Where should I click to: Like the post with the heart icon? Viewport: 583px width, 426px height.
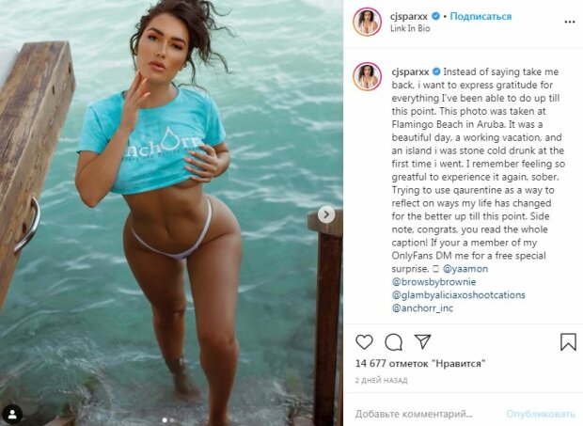pos(364,342)
